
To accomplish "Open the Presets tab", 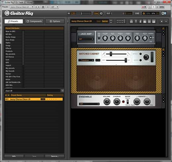I will pos(14,21).
